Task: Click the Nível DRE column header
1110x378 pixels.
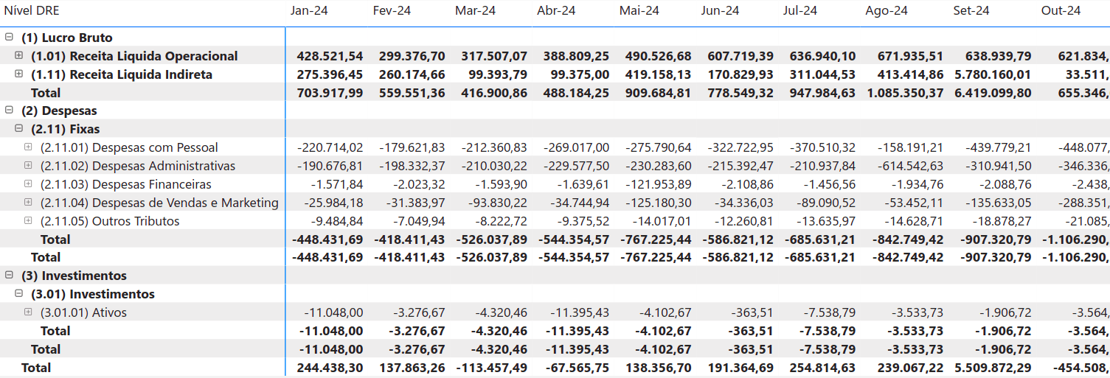Action: pos(32,11)
